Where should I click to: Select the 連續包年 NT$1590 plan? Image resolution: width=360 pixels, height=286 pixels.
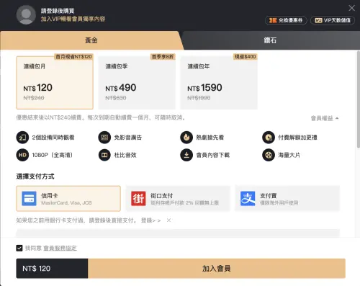219,83
